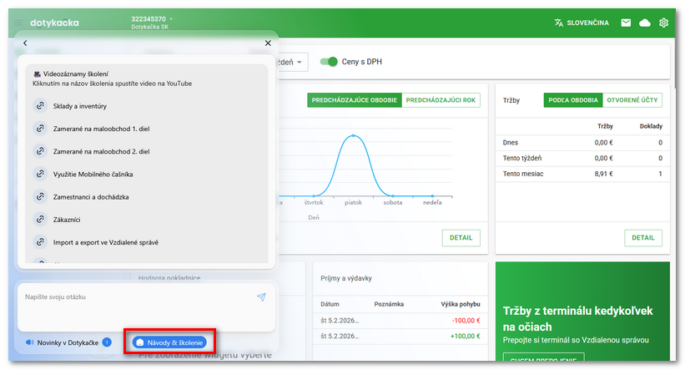Close the help chat panel
Image resolution: width=685 pixels, height=370 pixels.
[268, 43]
